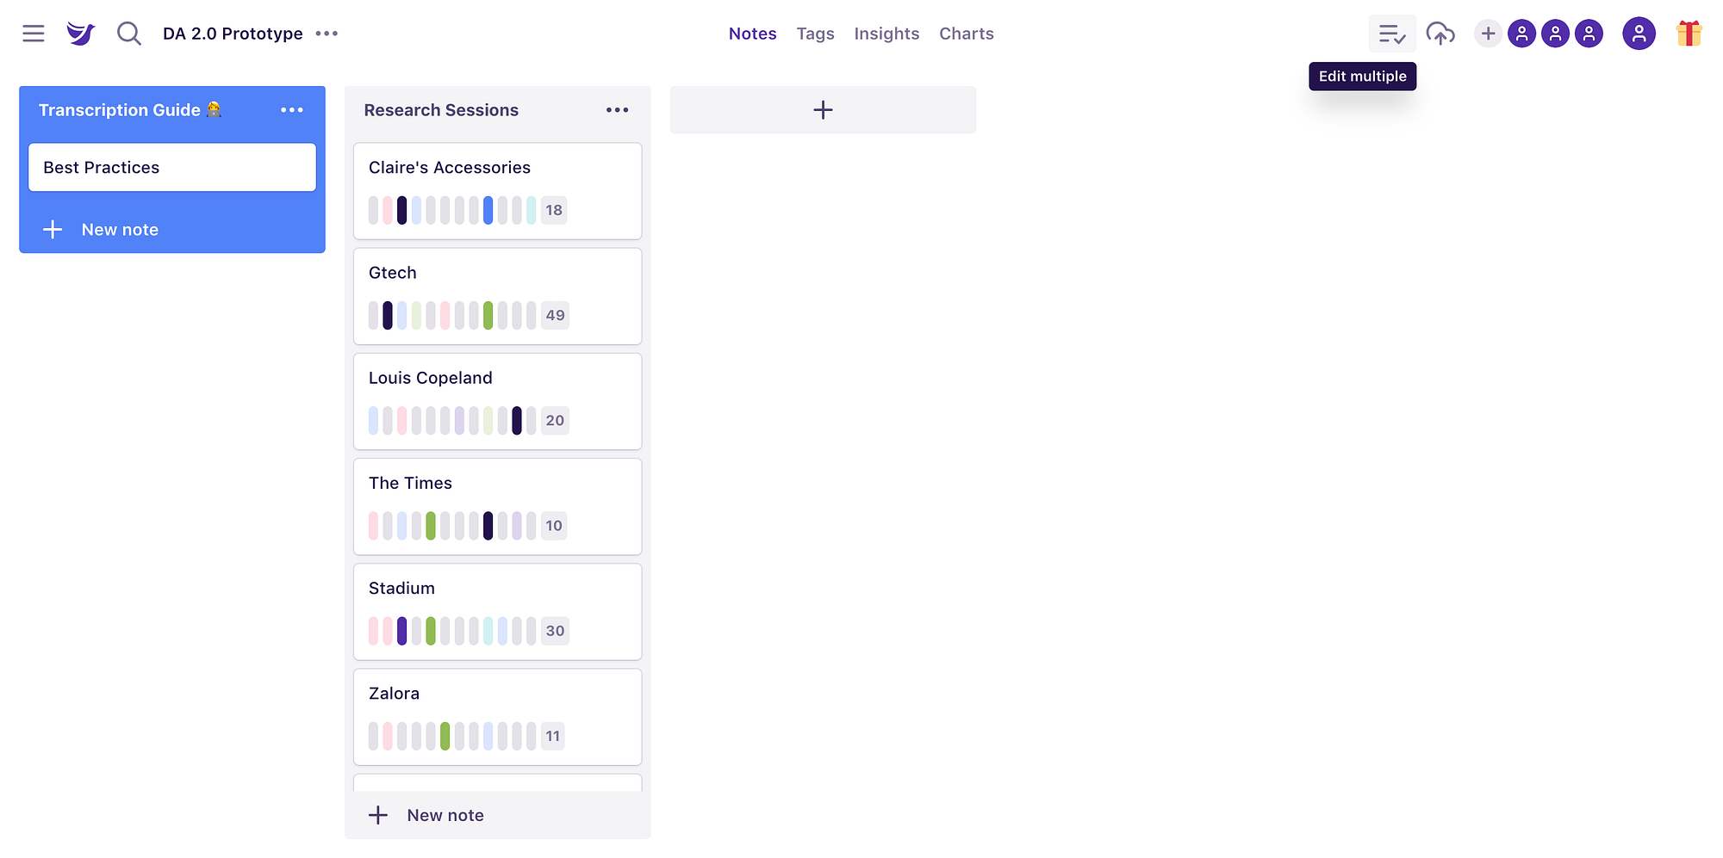
Task: Open the search tool
Action: tap(129, 34)
